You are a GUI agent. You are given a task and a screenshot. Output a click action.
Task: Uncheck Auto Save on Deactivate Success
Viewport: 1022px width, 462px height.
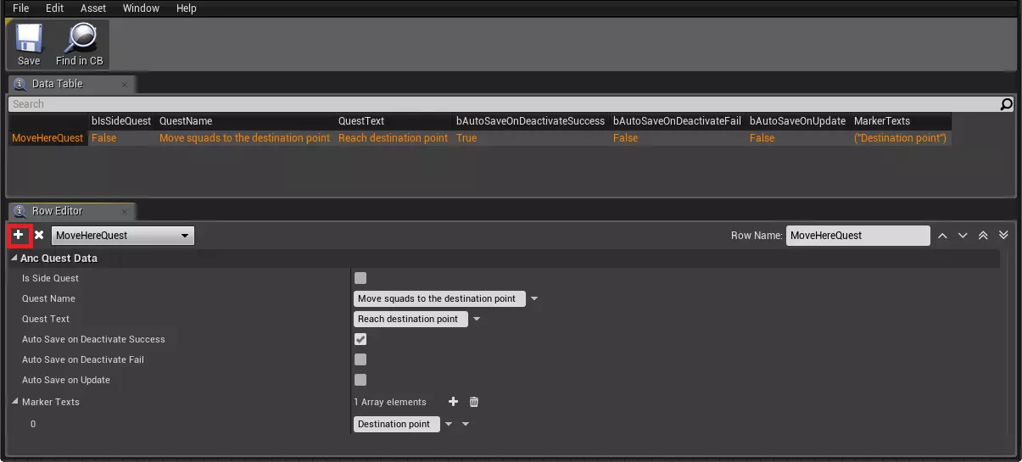tap(360, 339)
